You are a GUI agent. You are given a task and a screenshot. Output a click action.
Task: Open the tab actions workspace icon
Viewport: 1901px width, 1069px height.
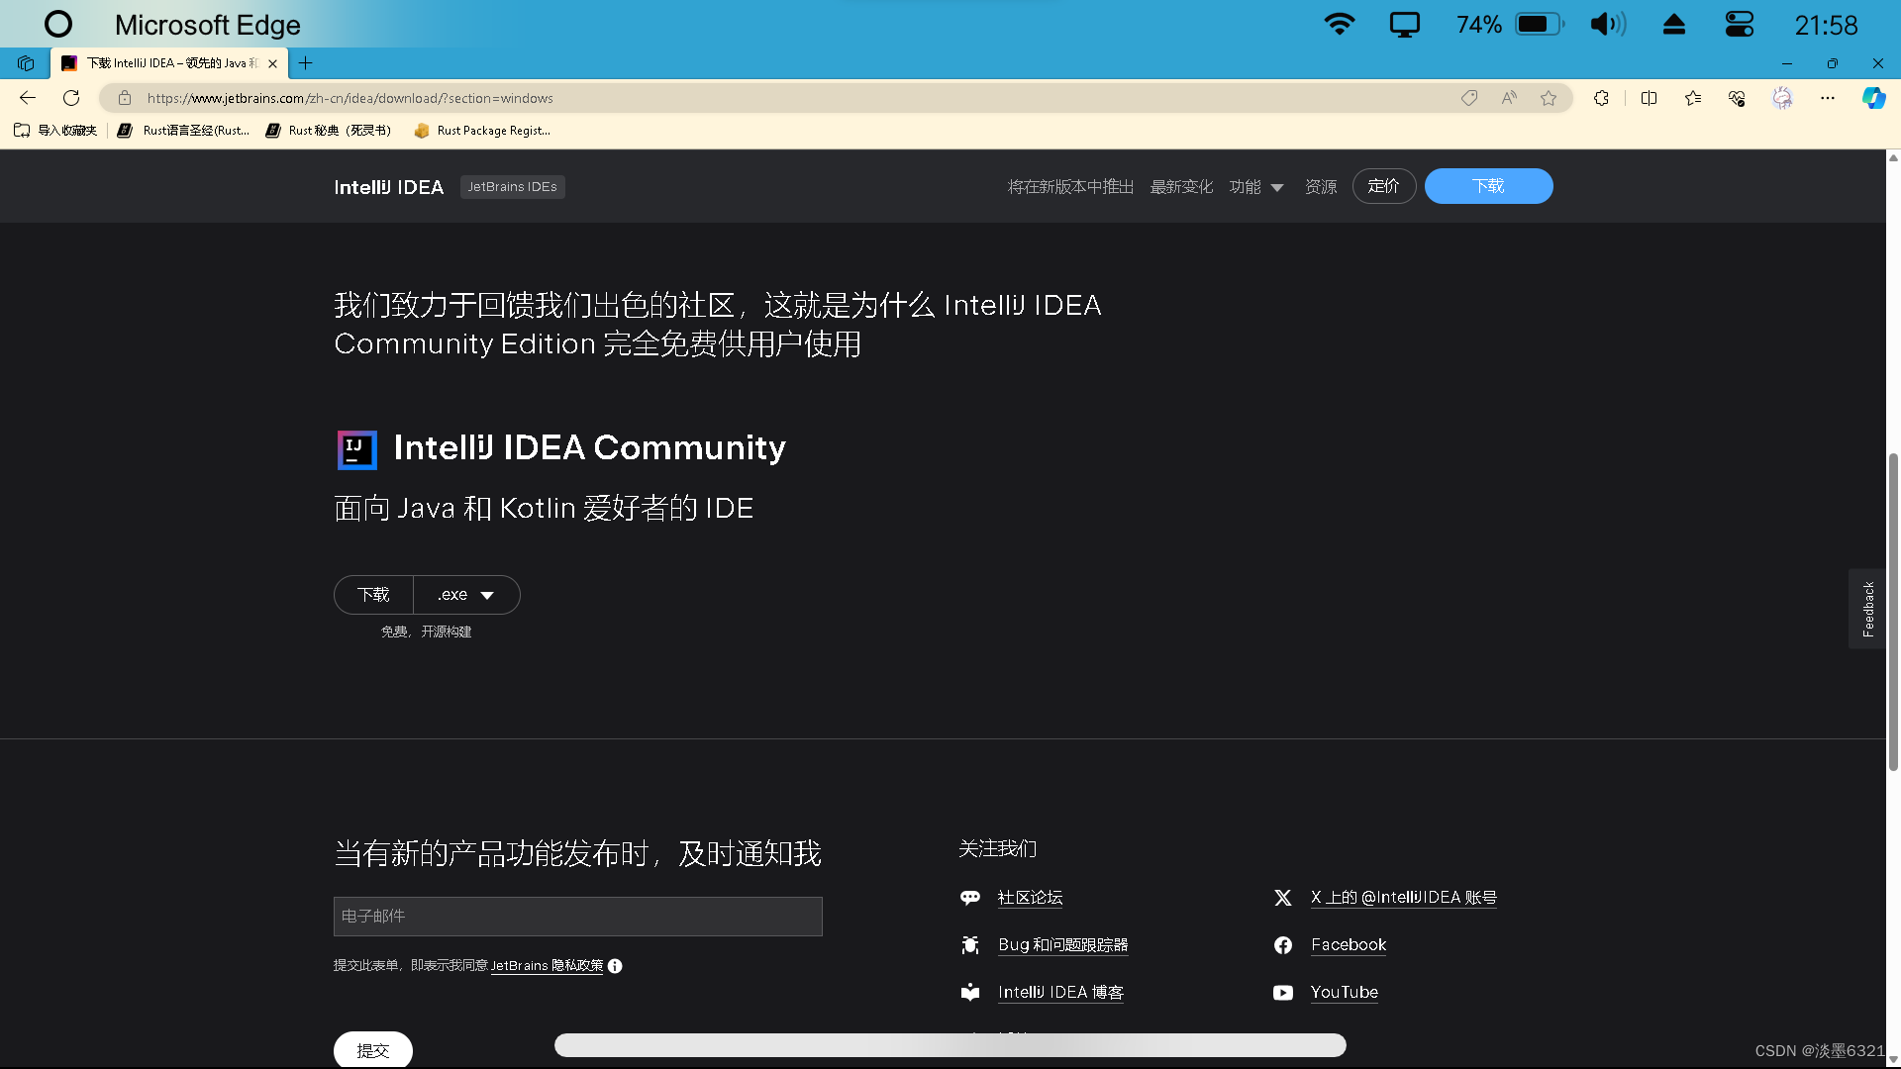[26, 63]
